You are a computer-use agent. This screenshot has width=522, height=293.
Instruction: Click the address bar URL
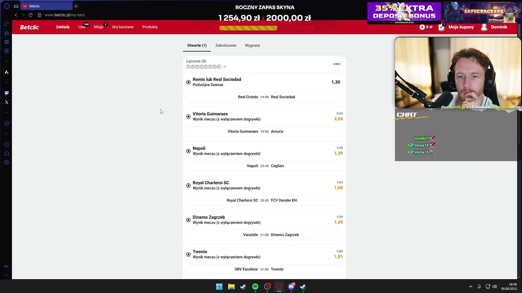pyautogui.click(x=65, y=15)
